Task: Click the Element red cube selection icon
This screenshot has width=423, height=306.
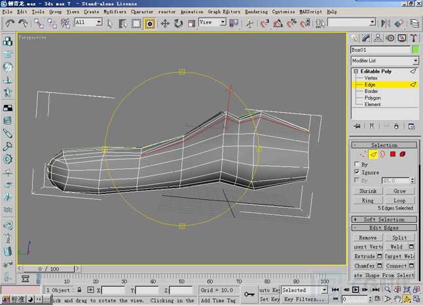Action: click(403, 154)
